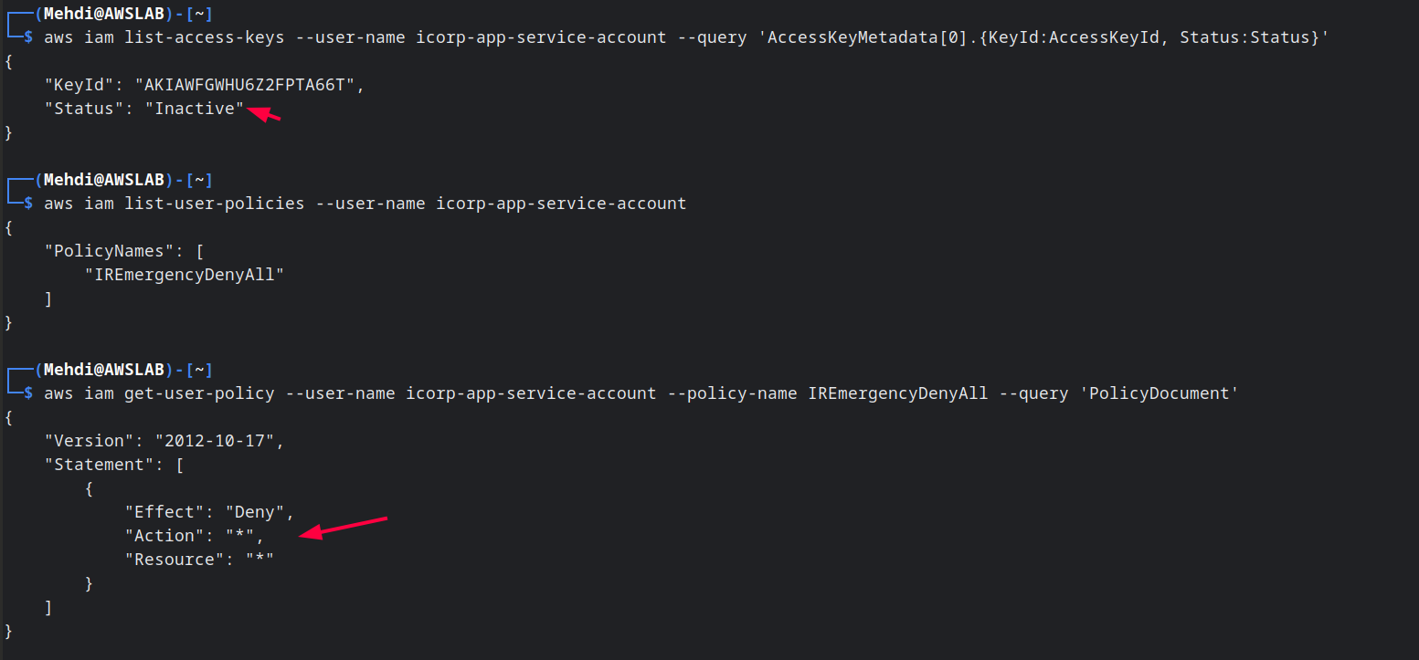This screenshot has width=1419, height=660.
Task: Click the dollar sign of the third prompt
Action: click(x=28, y=393)
